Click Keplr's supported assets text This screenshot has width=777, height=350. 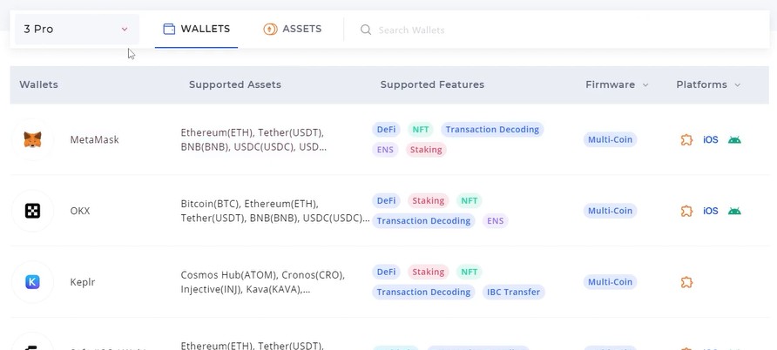coord(263,282)
